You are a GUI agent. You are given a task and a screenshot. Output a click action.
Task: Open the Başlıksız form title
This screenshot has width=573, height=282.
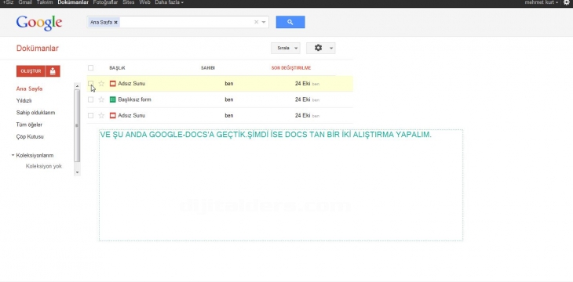pyautogui.click(x=134, y=99)
